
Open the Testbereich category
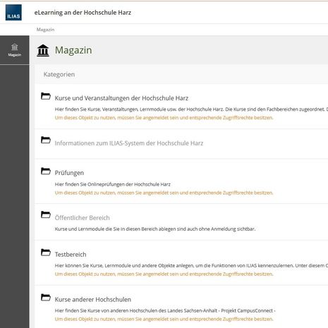(71, 255)
